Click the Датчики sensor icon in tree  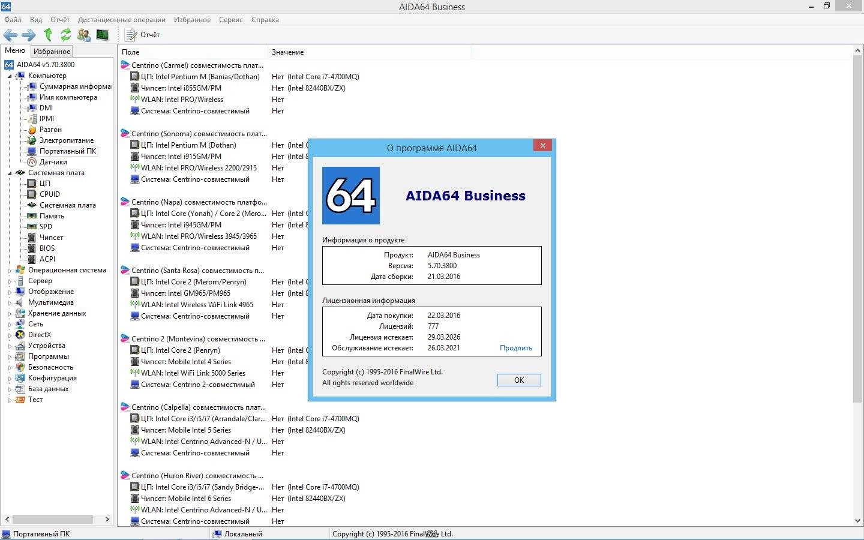tap(32, 162)
